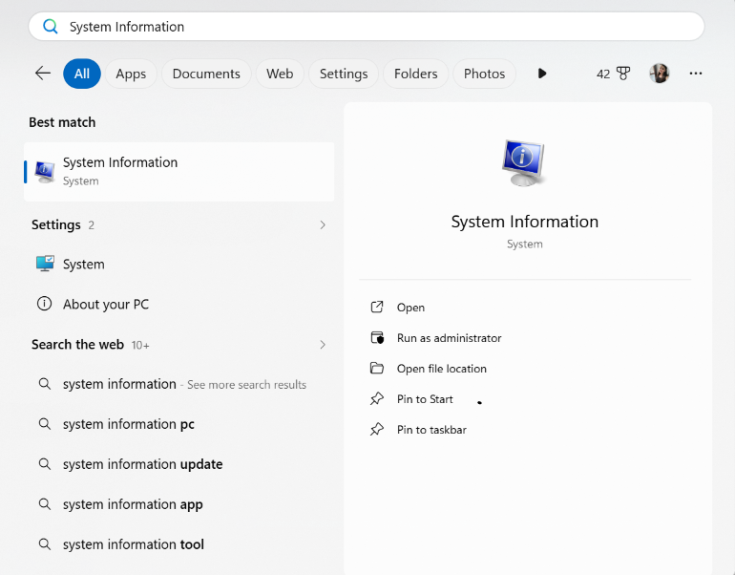Click the Pin to taskbar pin icon
The width and height of the screenshot is (735, 575).
377,429
